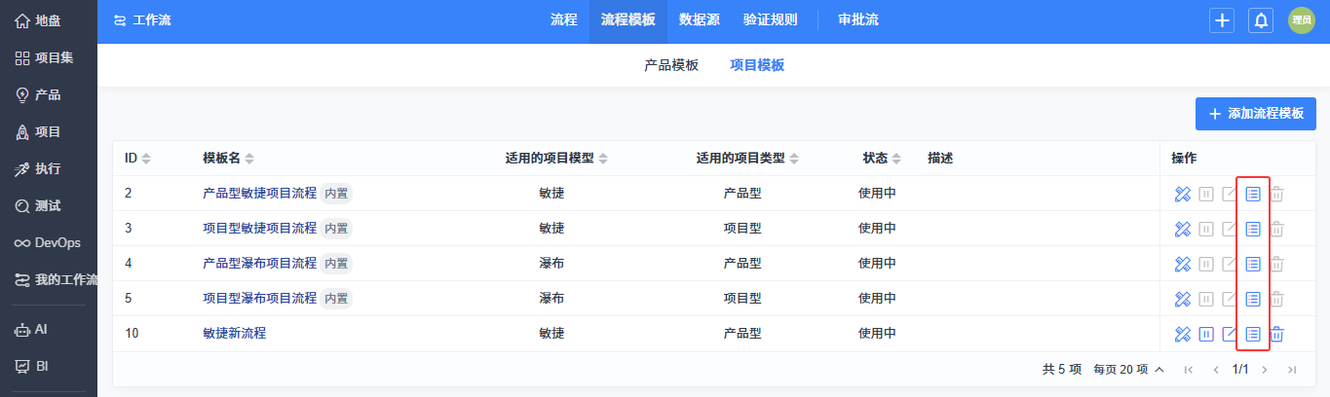Click list icon in 项目型瀑布项目流程 row
Viewport: 1330px width, 397px height.
pyautogui.click(x=1253, y=299)
